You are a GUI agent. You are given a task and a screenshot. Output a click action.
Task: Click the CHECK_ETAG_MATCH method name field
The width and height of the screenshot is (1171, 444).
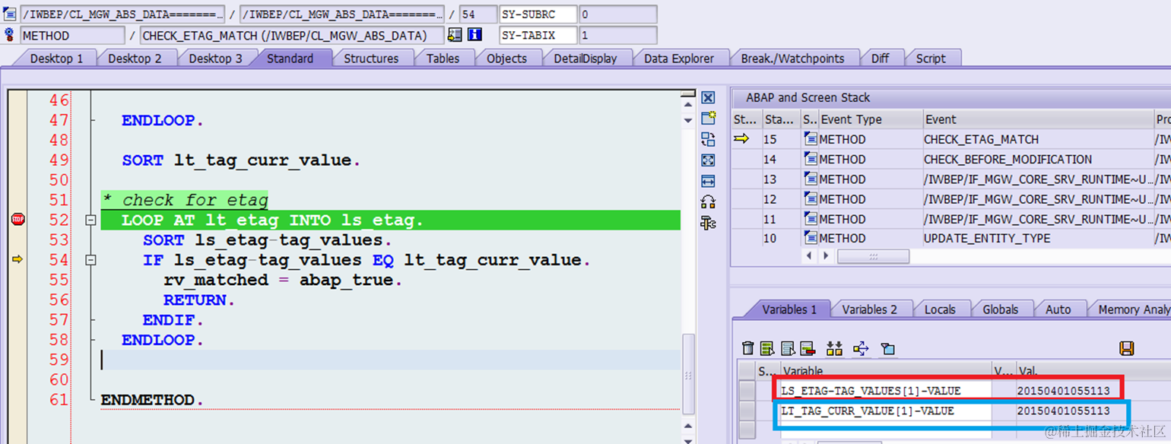[x=292, y=35]
